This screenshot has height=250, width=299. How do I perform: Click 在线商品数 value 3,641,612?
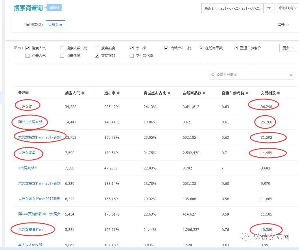coord(191,107)
